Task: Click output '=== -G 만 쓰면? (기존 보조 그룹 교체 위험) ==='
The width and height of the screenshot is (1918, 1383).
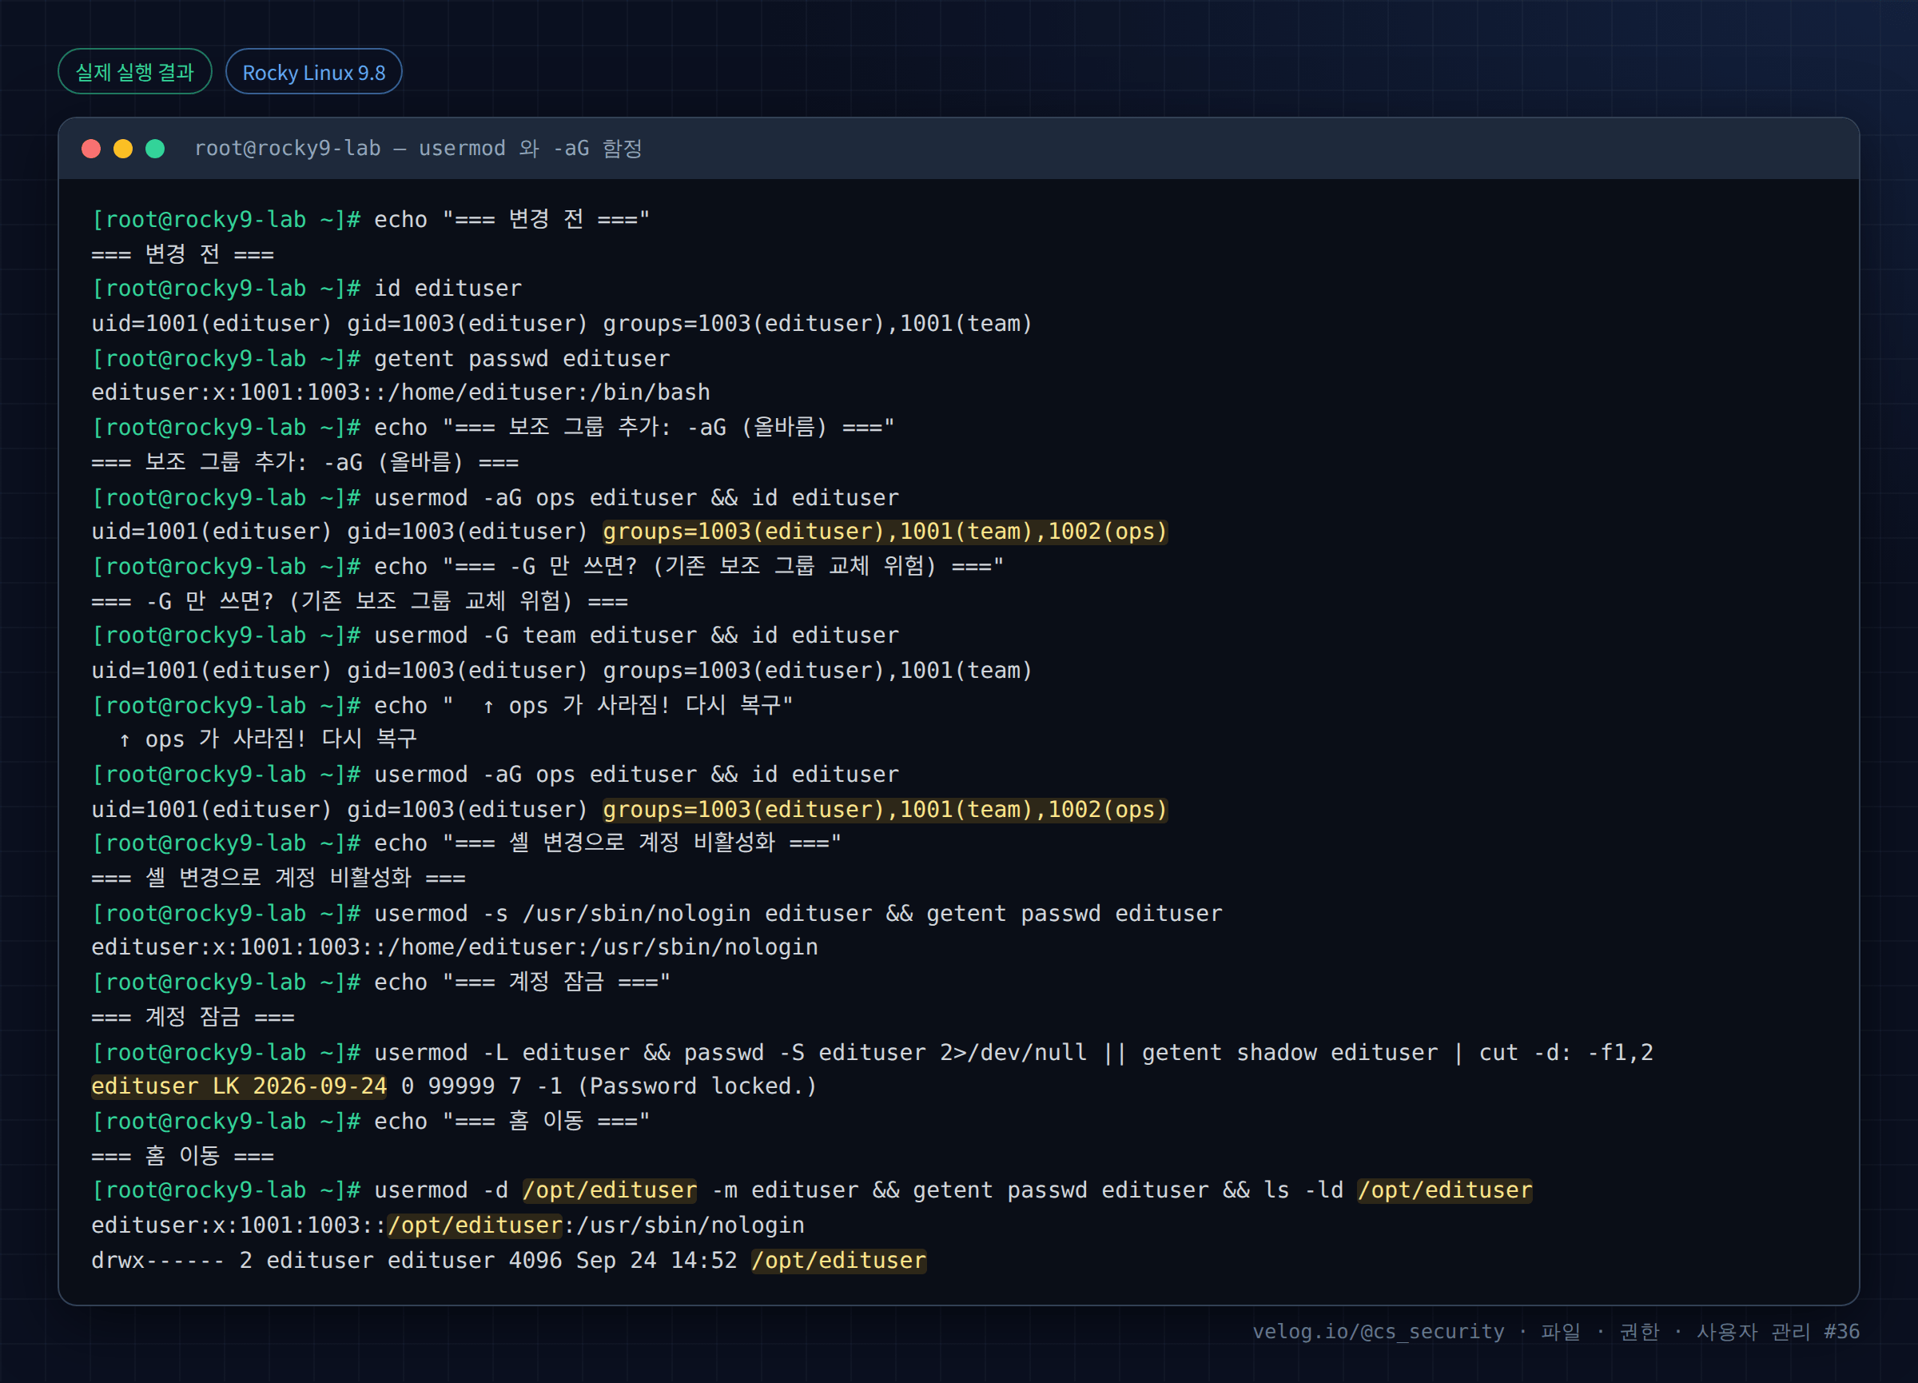Action: click(x=360, y=601)
